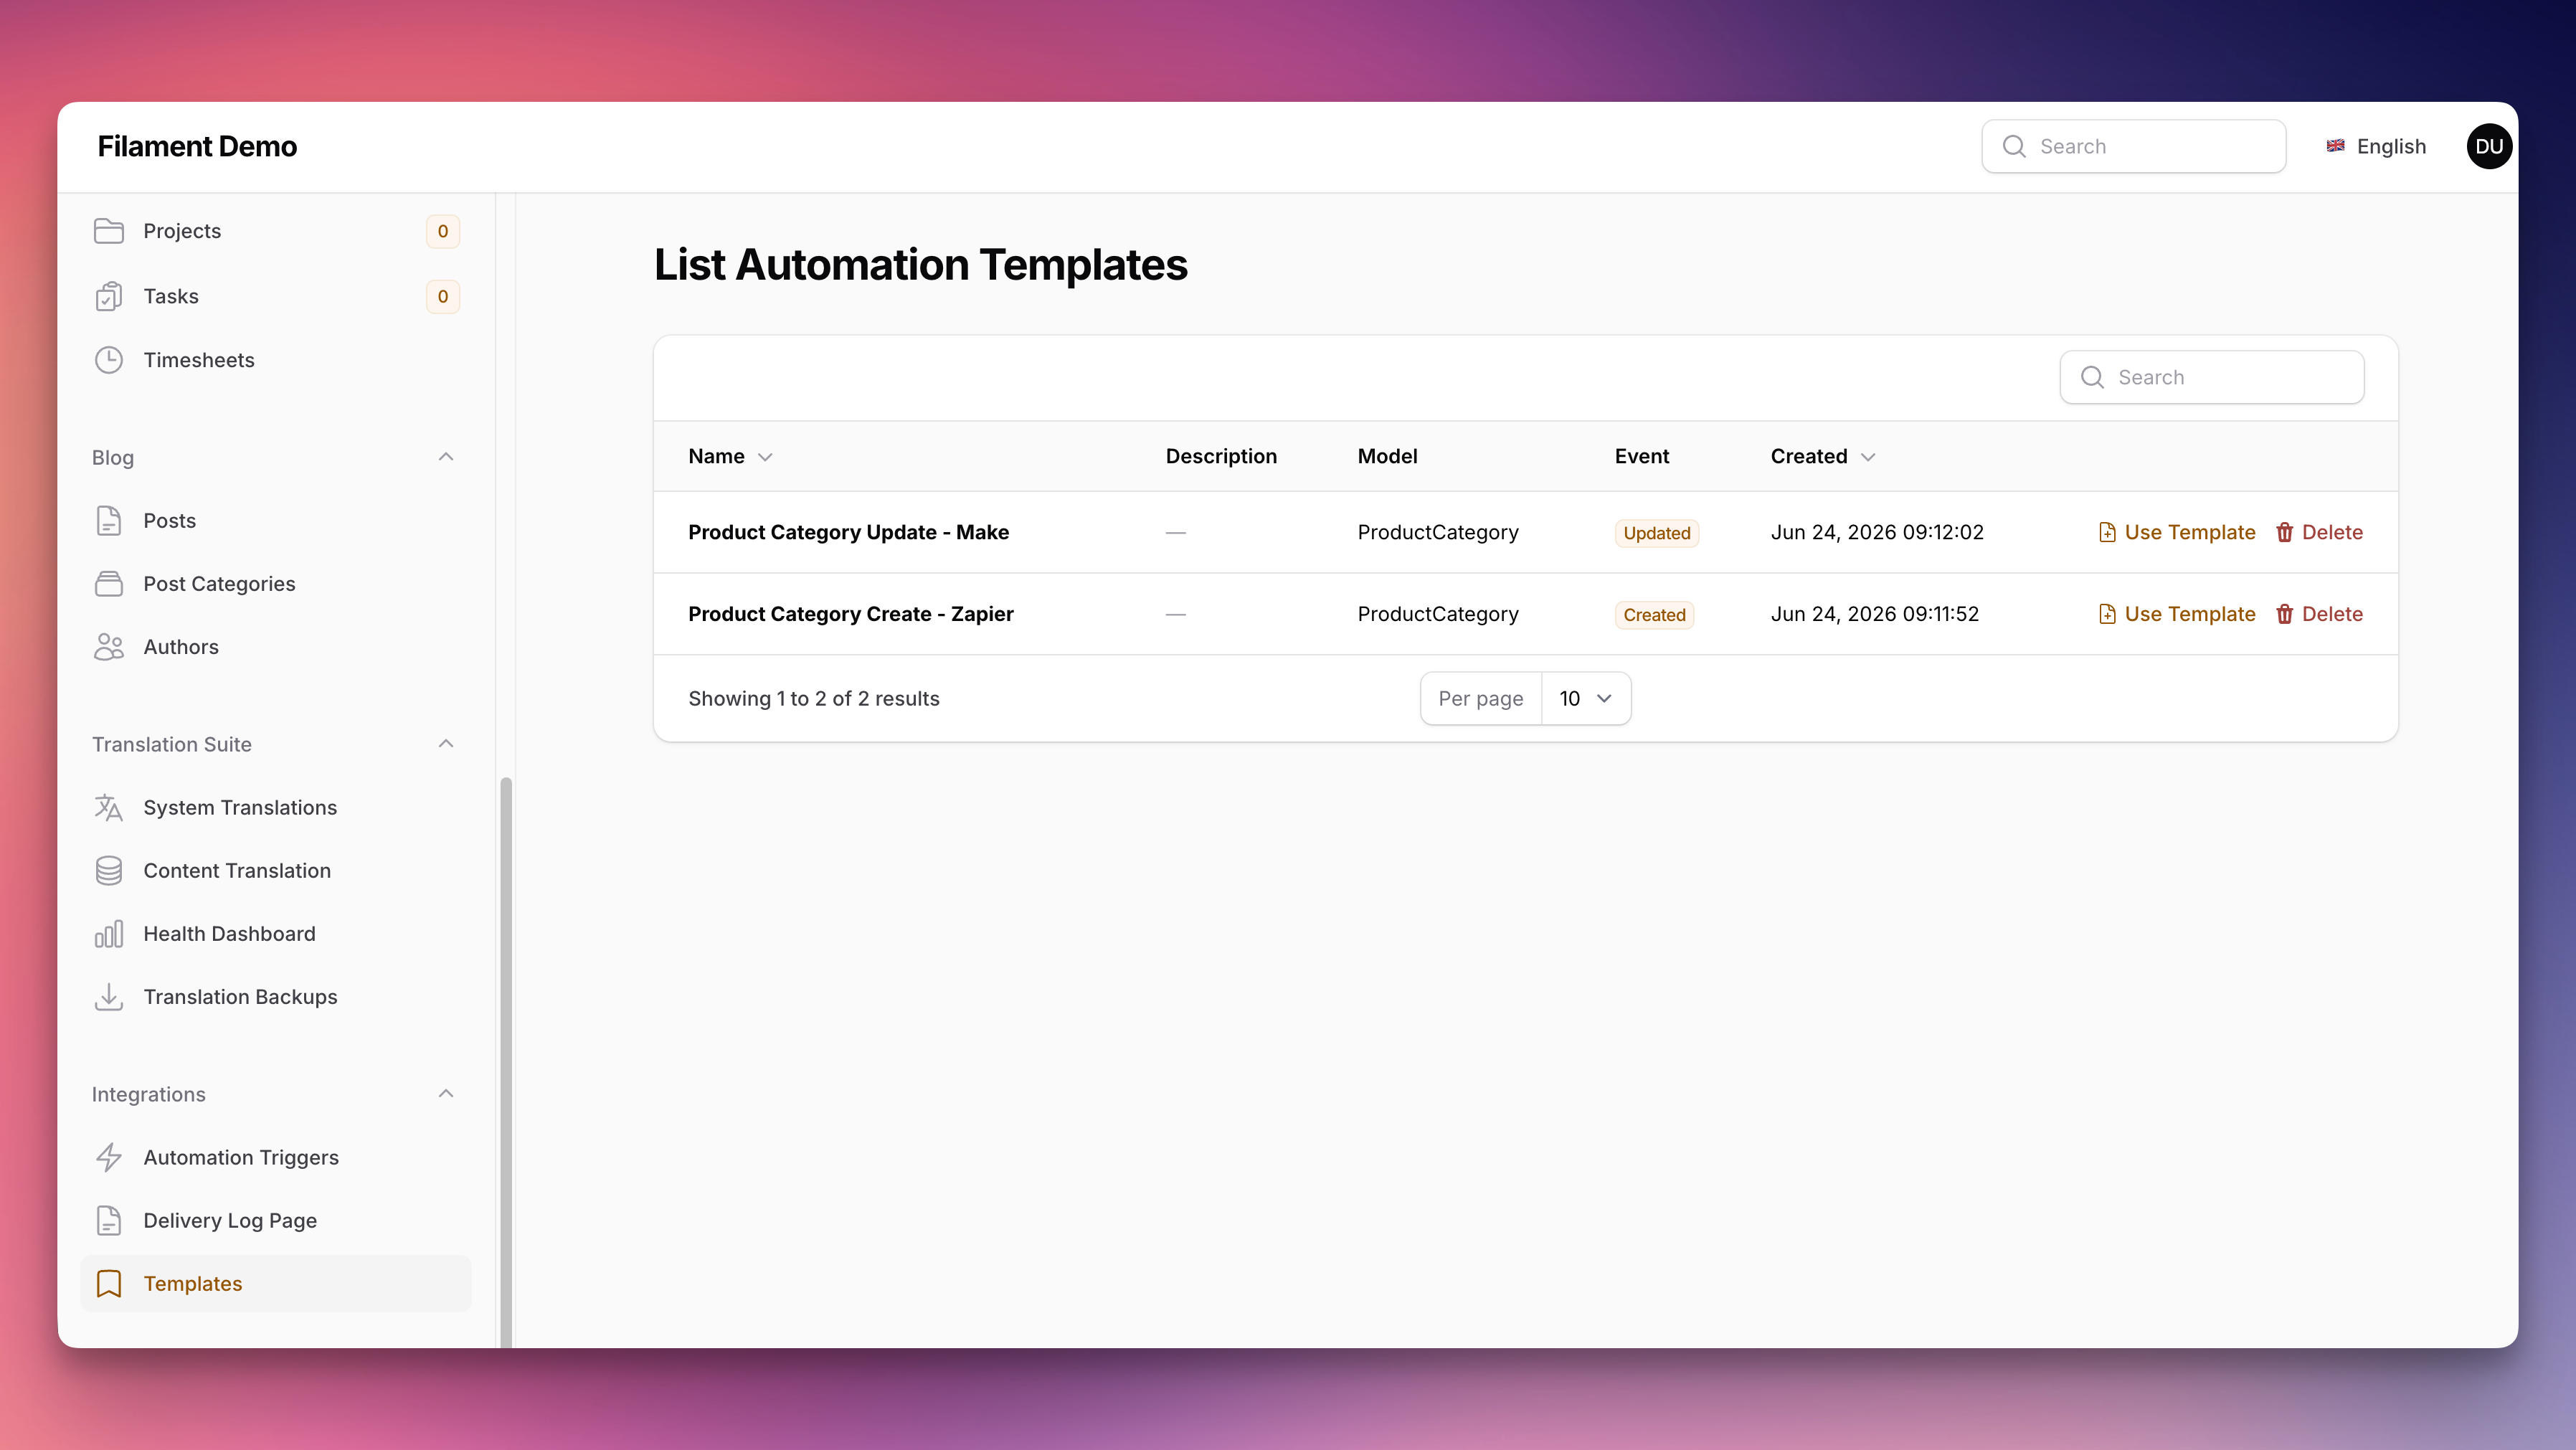
Task: Collapse the Integrations group
Action: (x=446, y=1094)
